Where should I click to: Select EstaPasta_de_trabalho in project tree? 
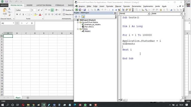93,24
